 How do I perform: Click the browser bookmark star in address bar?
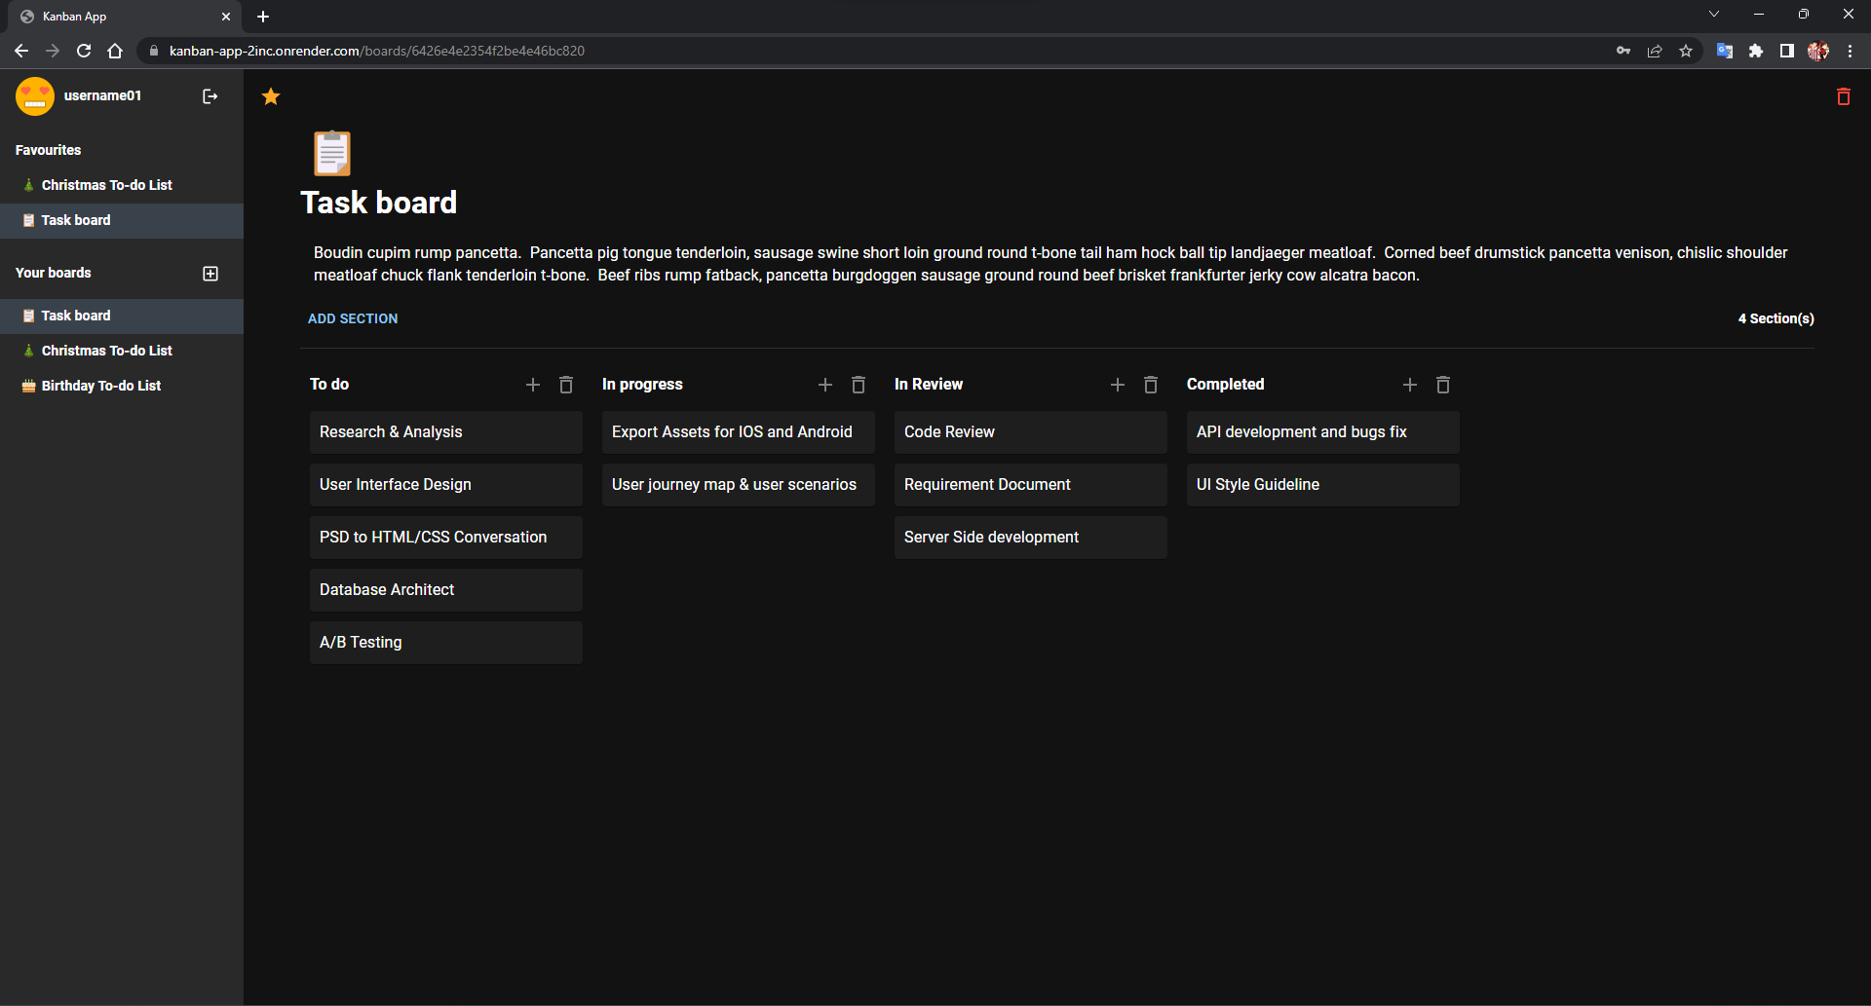(1686, 51)
